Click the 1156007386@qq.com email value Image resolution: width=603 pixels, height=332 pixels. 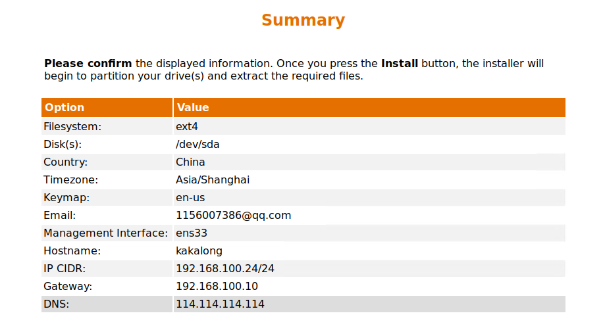[233, 215]
